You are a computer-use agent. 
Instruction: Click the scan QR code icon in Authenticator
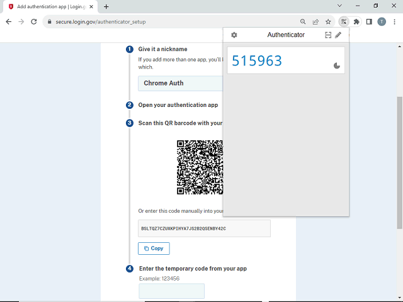328,35
